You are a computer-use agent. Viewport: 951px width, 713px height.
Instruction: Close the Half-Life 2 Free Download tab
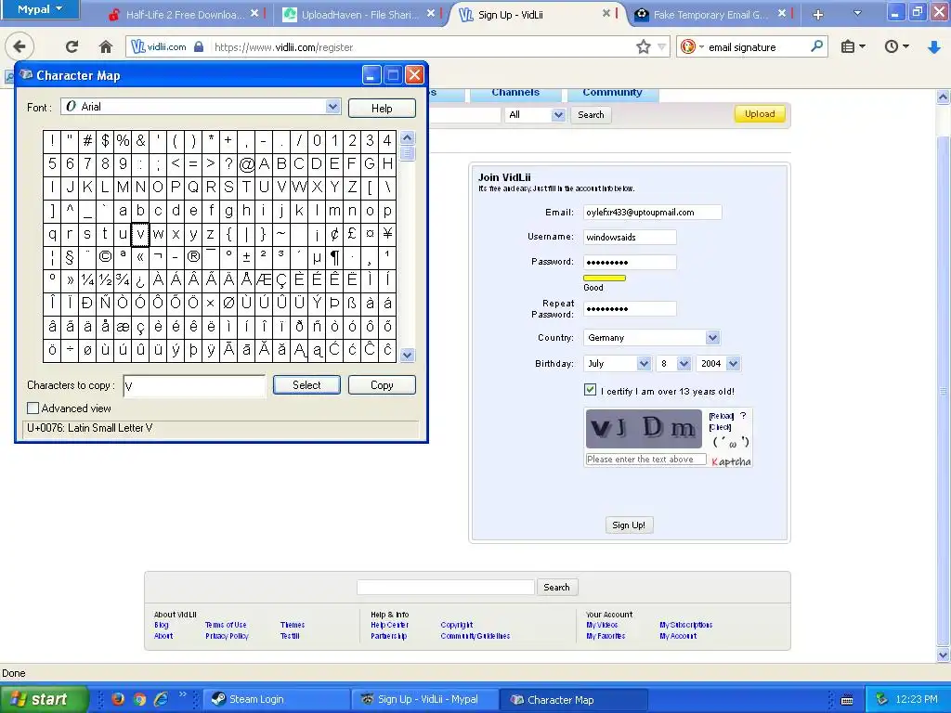tap(254, 13)
